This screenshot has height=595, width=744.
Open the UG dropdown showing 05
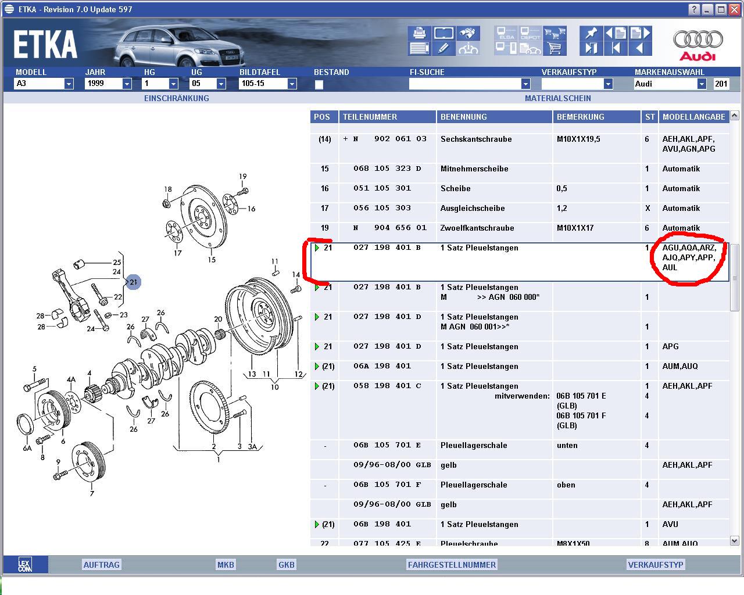click(x=221, y=84)
